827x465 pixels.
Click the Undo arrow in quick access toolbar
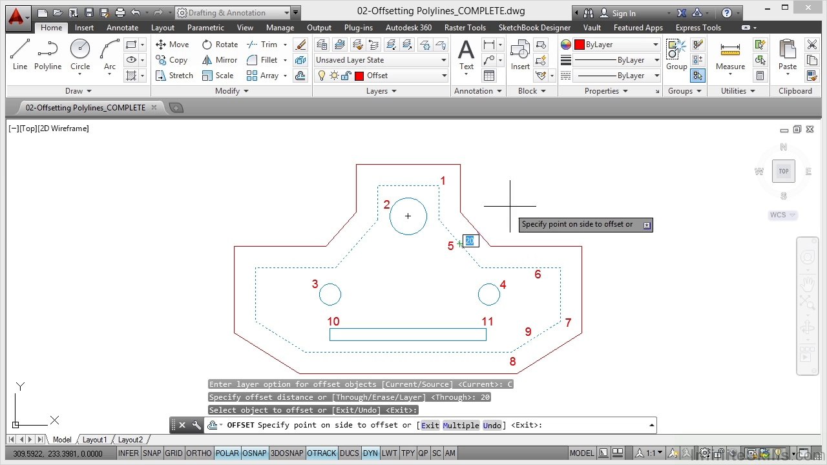point(135,13)
